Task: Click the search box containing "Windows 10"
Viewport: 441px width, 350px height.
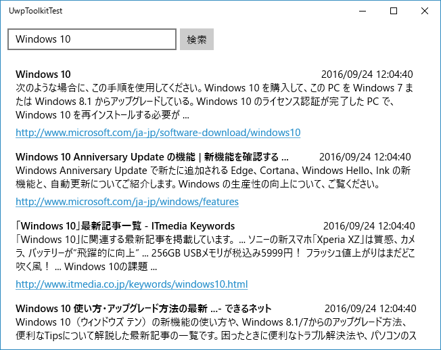Action: [x=92, y=39]
